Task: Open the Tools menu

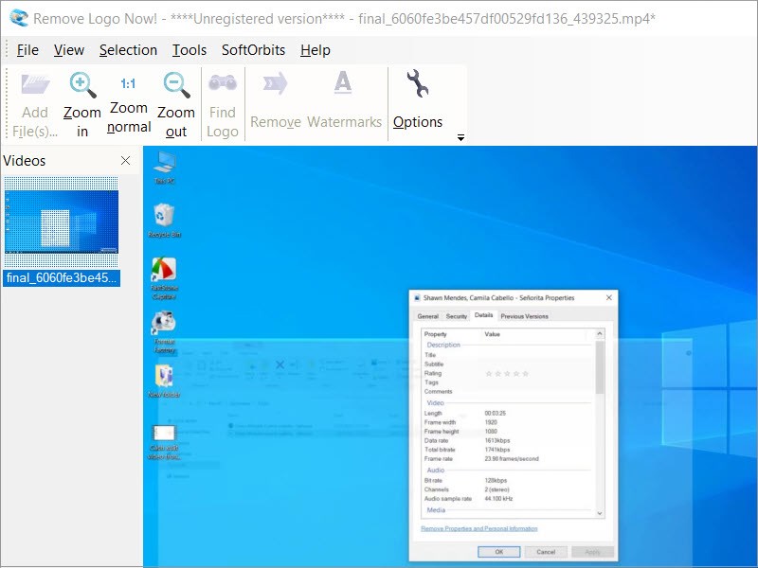Action: 189,50
